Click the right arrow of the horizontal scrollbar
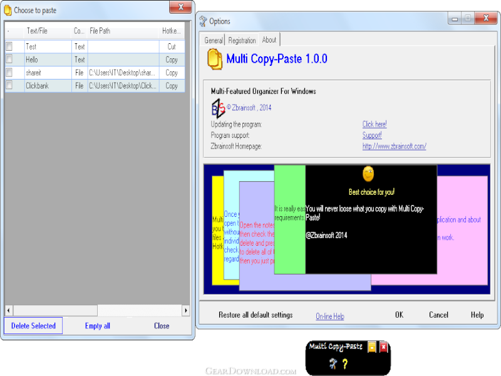 coord(186,310)
